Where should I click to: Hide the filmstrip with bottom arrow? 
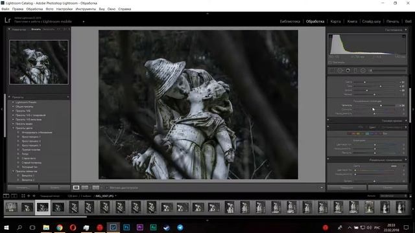pyautogui.click(x=207, y=220)
